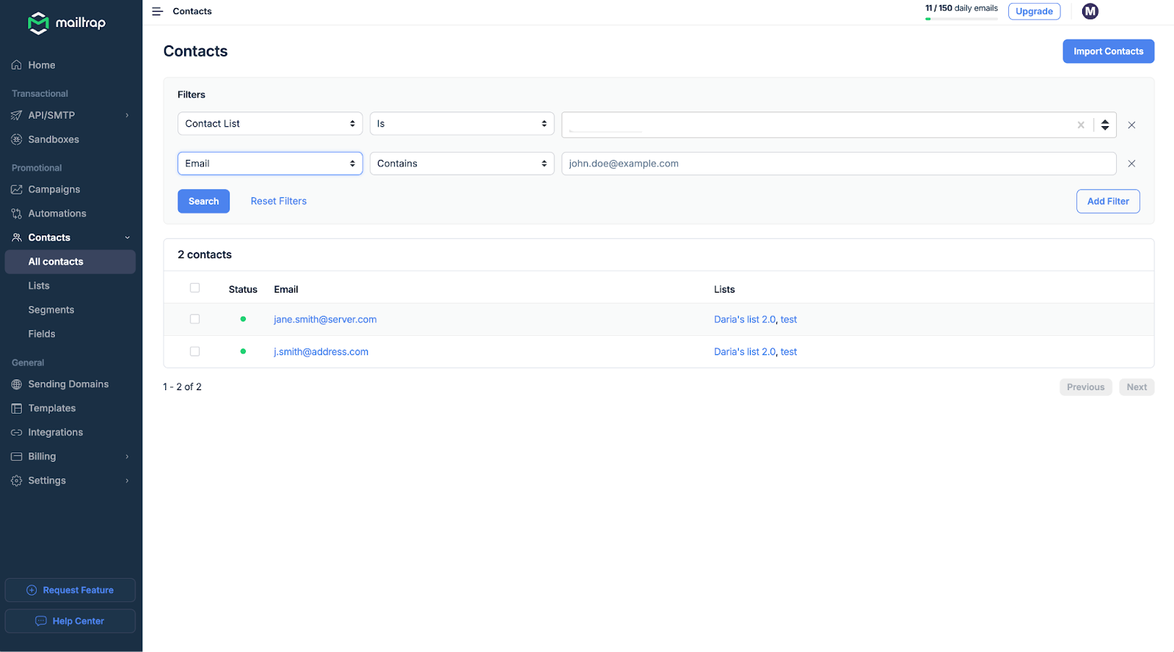Expand the Settings submenu chevron
The image size is (1174, 652).
click(x=127, y=480)
